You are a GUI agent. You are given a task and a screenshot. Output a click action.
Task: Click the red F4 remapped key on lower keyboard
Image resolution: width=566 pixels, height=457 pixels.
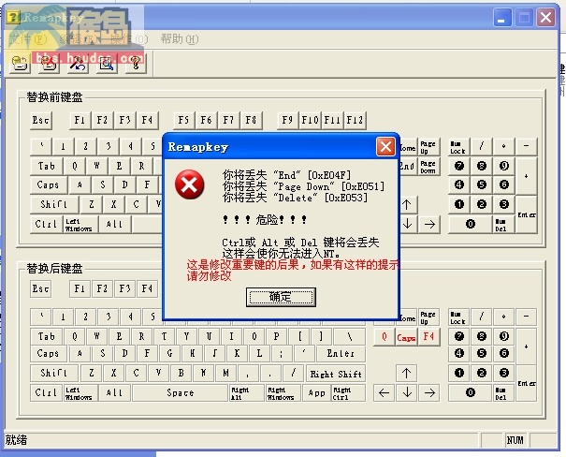(x=428, y=337)
